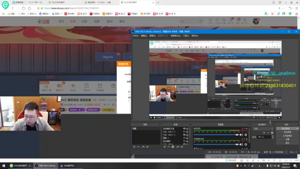Mute the desktop audio speaker icon
This screenshot has width=300, height=169.
pyautogui.click(x=241, y=135)
